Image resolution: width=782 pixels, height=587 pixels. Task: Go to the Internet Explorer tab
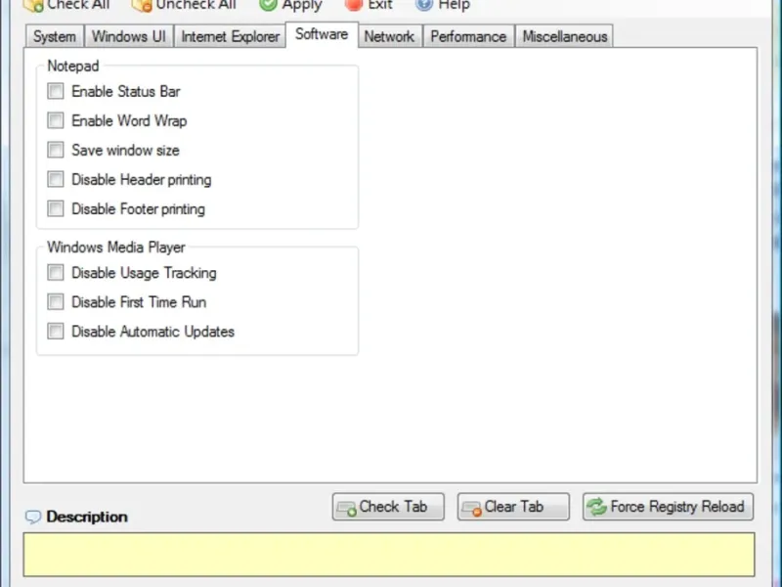point(230,36)
